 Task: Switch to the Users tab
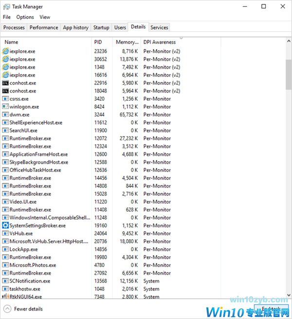coord(120,27)
